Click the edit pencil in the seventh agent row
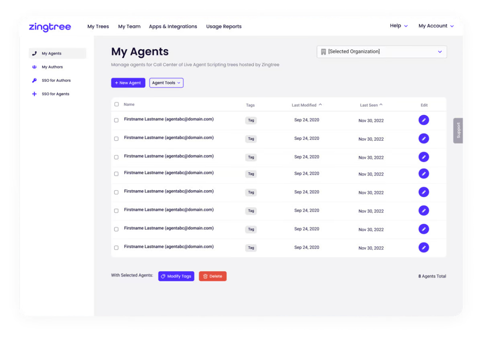Viewport: 482px width, 338px height. point(424,229)
